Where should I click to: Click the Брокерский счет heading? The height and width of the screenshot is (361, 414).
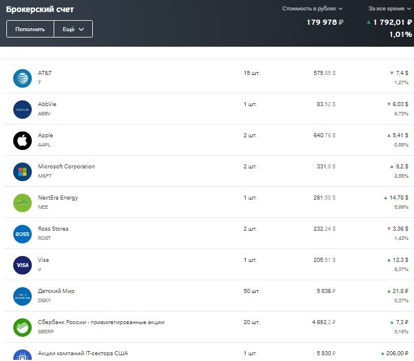point(40,9)
